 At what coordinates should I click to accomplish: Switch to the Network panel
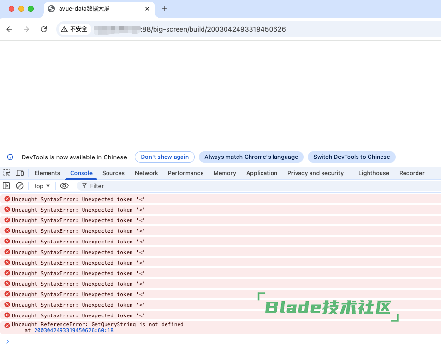click(x=146, y=173)
